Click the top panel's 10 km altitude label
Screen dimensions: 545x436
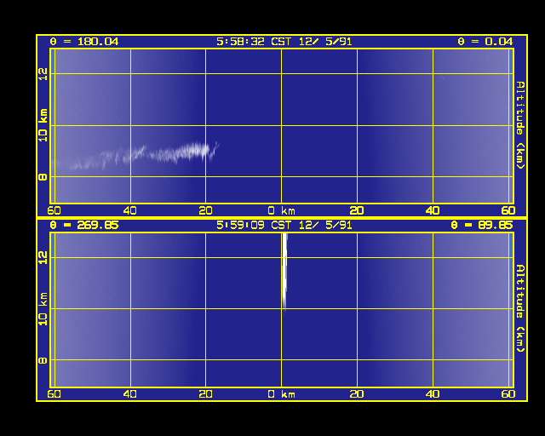43,125
